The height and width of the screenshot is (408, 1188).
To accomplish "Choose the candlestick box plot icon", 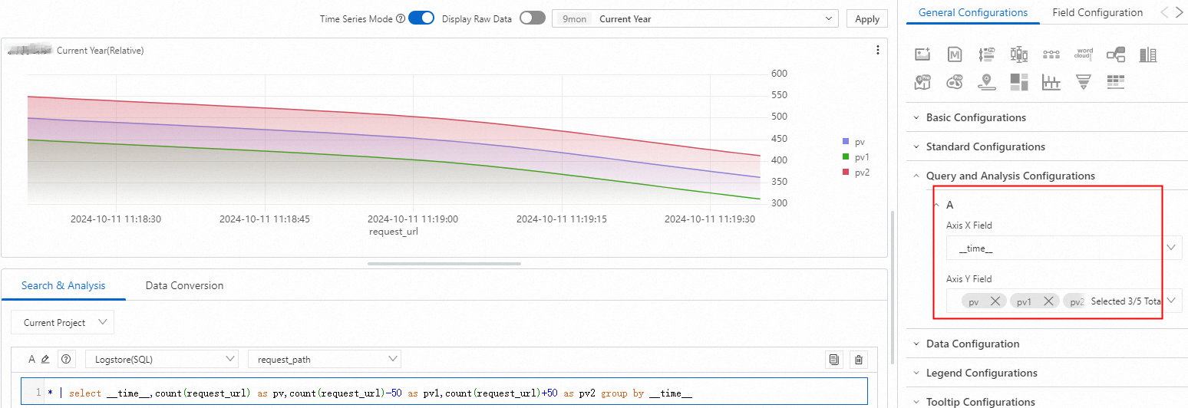I will coord(1019,54).
